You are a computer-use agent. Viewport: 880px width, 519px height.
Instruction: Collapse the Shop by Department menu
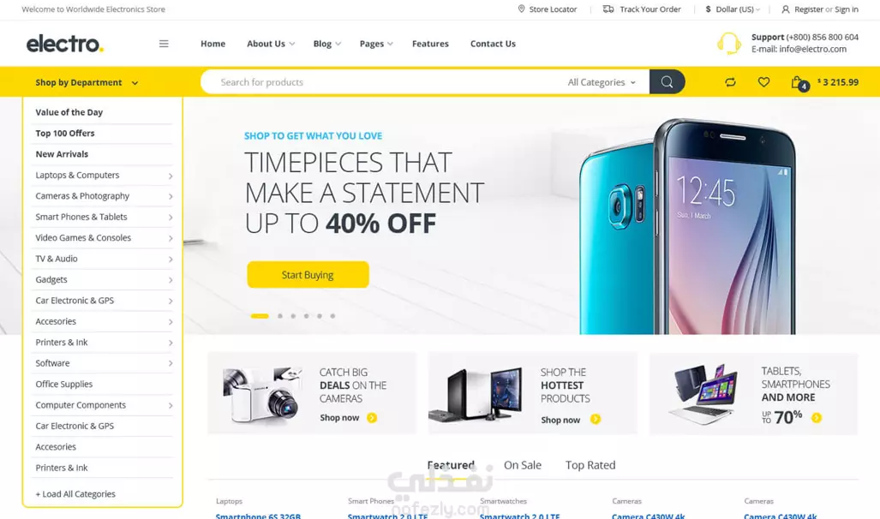coord(87,82)
